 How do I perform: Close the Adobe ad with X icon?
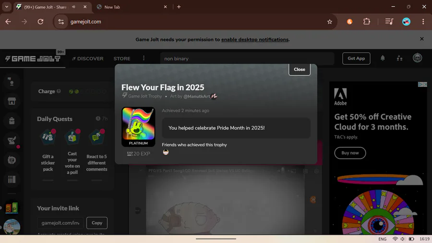click(425, 85)
